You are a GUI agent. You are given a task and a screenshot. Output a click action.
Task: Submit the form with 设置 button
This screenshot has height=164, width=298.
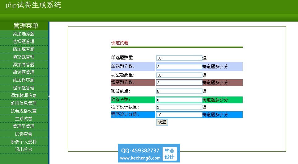pos(162,122)
